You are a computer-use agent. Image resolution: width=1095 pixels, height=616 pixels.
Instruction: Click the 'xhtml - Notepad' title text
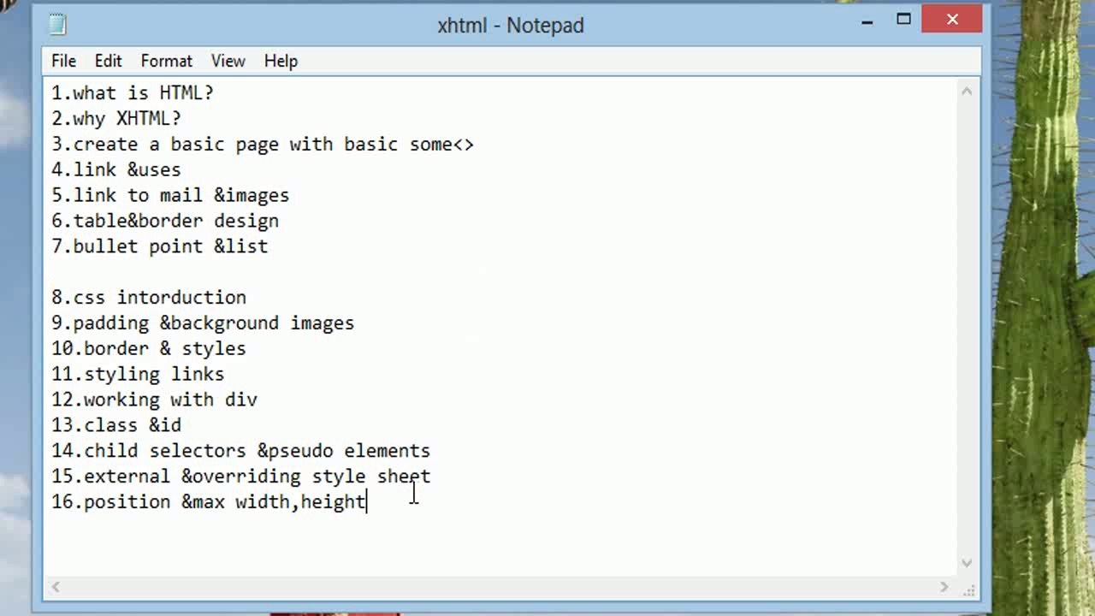(511, 26)
